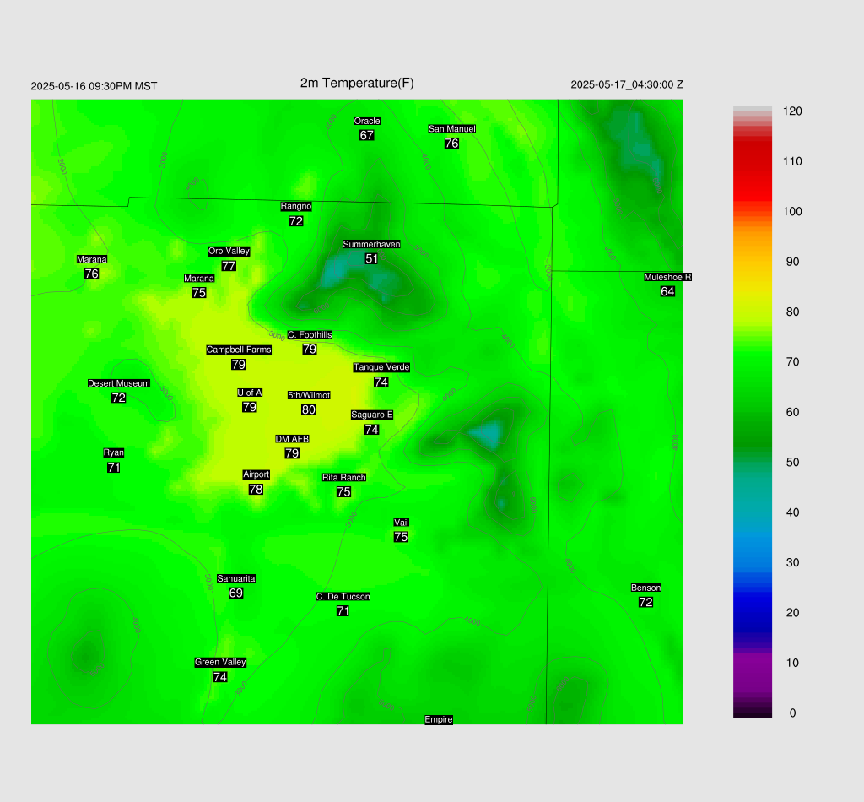Select the Marana label with 75
Viewport: 864px width, 802px height.
click(199, 279)
